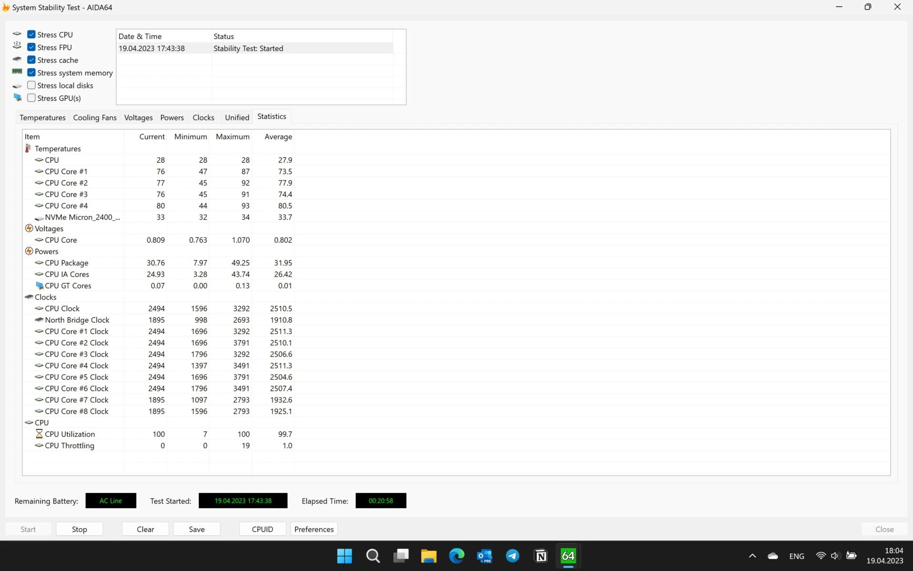Launch Microsoft Edge from taskbar

click(x=456, y=556)
